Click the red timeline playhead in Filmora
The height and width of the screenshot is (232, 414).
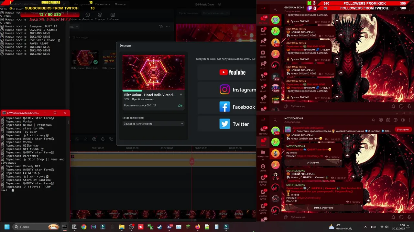pos(192,161)
